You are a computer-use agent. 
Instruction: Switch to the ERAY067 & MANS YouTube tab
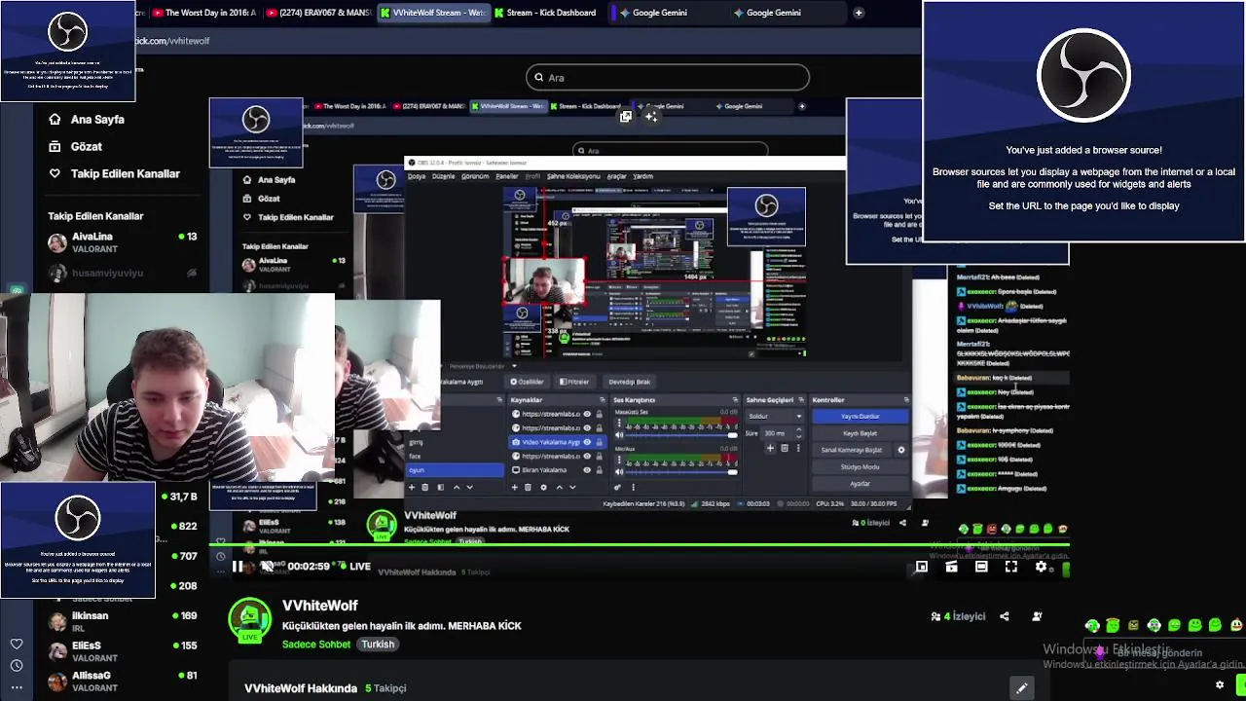pos(317,13)
